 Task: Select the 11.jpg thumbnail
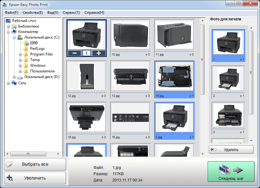(175, 38)
